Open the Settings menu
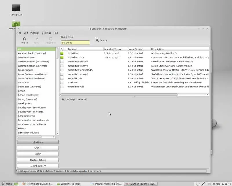 pyautogui.click(x=46, y=33)
